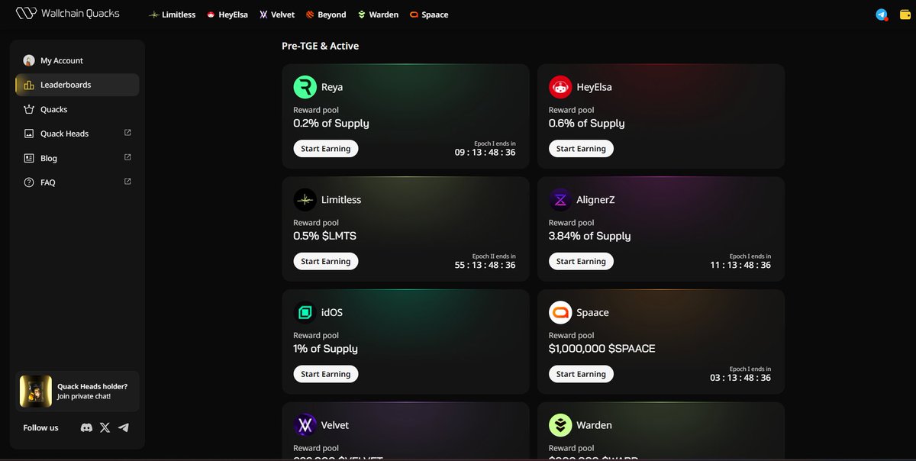The height and width of the screenshot is (461, 916).
Task: Click the Telegram notification icon top right
Action: click(882, 13)
